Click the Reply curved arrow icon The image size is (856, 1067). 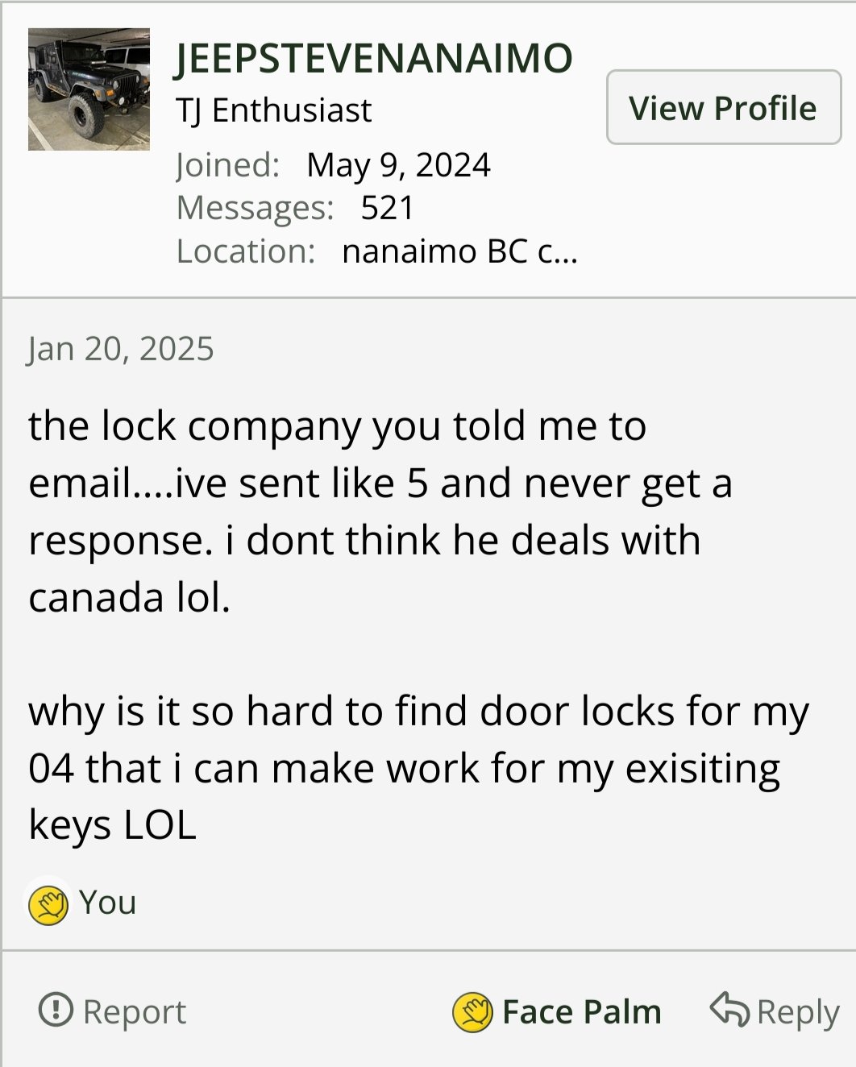pos(729,1009)
